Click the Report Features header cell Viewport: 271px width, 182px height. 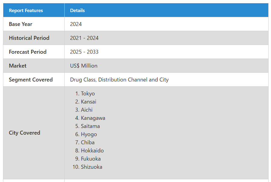34,10
